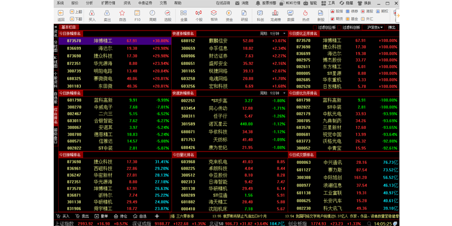Viewport: 452px width, 226px height.
Task: Open 工具 tools grid
Action: (x=328, y=3)
